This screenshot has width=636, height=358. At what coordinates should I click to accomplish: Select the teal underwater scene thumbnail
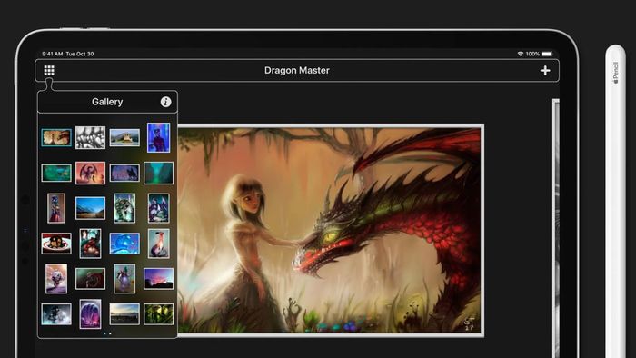(56, 174)
